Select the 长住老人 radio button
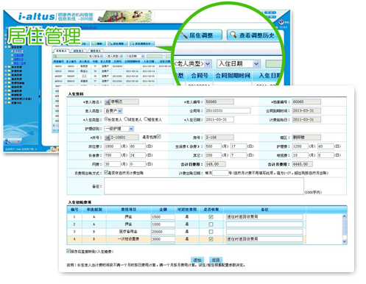The image size is (366, 284). (106, 119)
